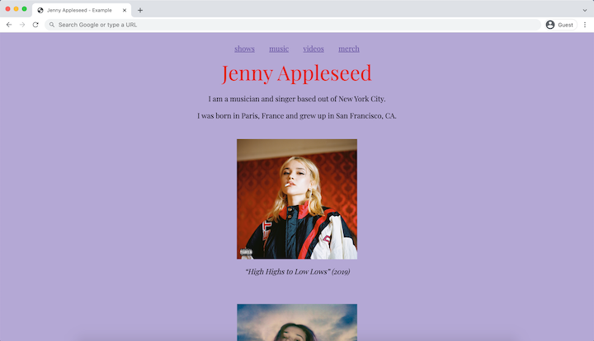The height and width of the screenshot is (341, 594).
Task: Minimize the window with yellow button
Action: pos(16,9)
